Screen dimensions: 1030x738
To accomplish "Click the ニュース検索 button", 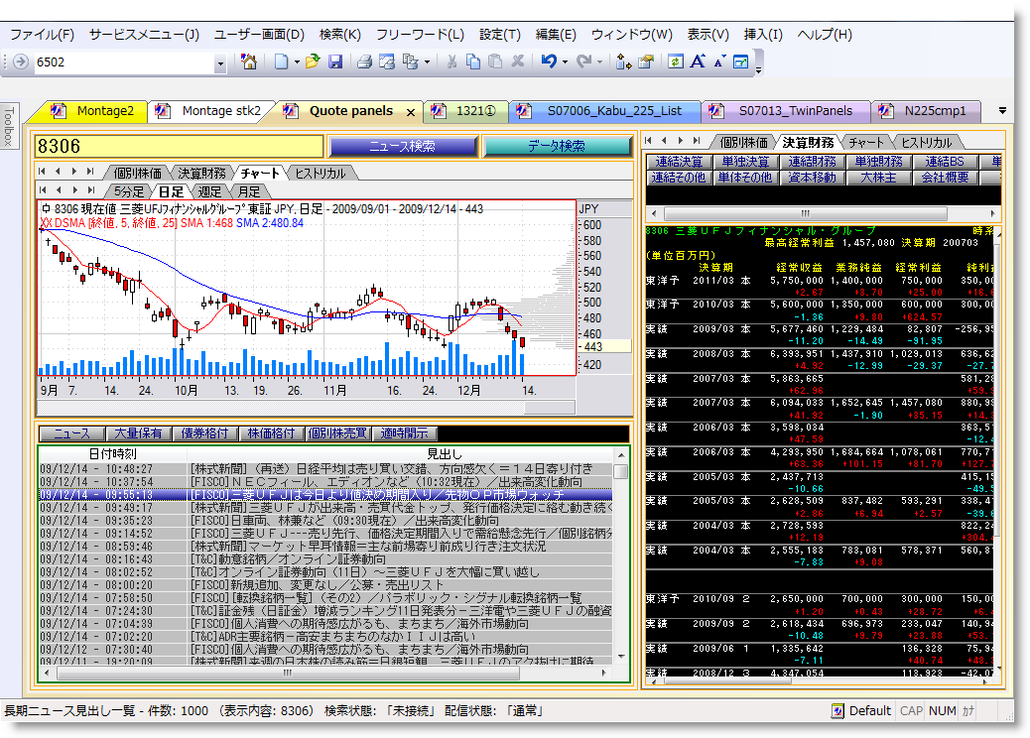I will pos(402,146).
